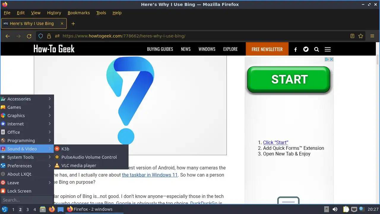Toggle reader view icon in address bar
Viewport: 380px width, 214px height.
(352, 36)
